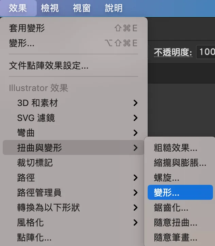Expand the 3D 和素材 submenu arrow

coord(135,103)
